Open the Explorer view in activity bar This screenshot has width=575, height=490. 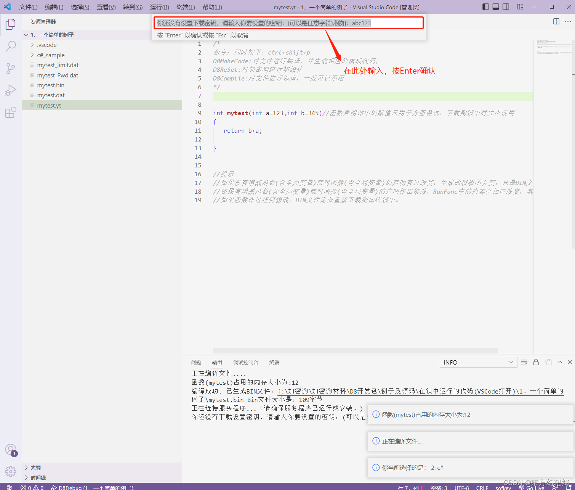(x=11, y=24)
